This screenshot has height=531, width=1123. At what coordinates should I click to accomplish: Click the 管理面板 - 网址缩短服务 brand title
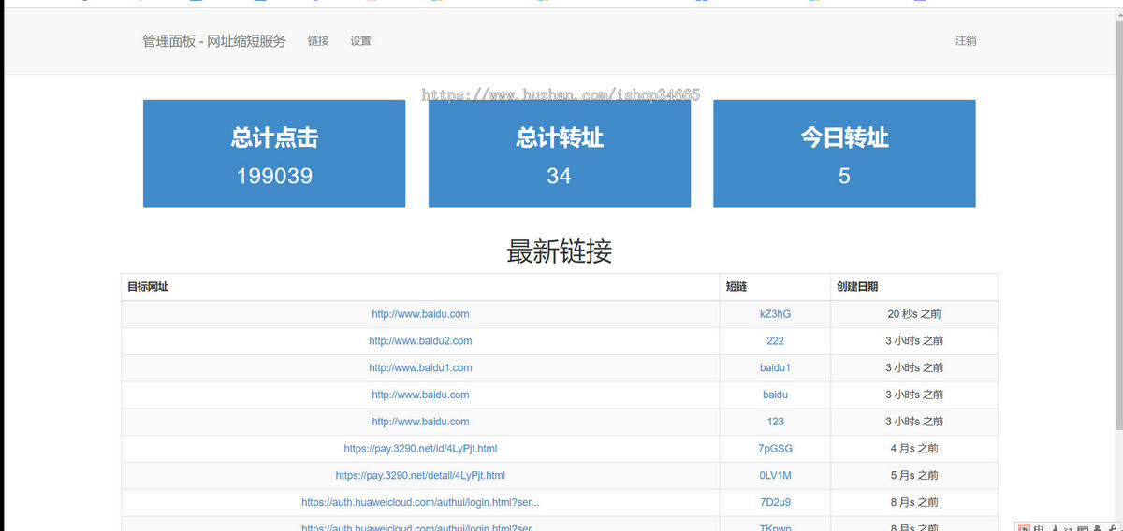[x=214, y=41]
